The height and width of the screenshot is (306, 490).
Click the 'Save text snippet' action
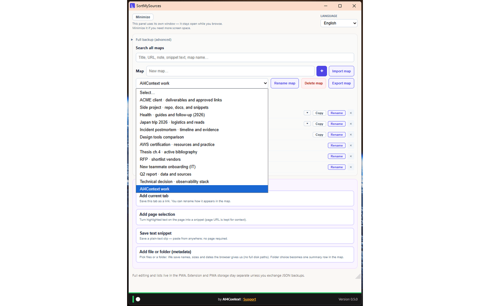coord(245,236)
